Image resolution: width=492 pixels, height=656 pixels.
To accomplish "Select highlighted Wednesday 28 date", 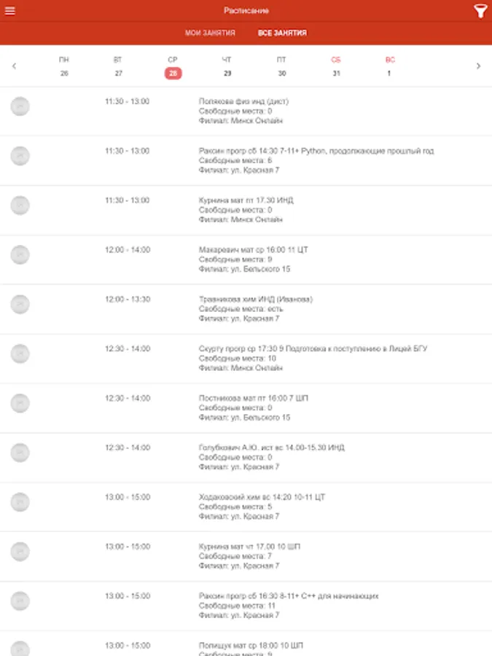I will 173,73.
